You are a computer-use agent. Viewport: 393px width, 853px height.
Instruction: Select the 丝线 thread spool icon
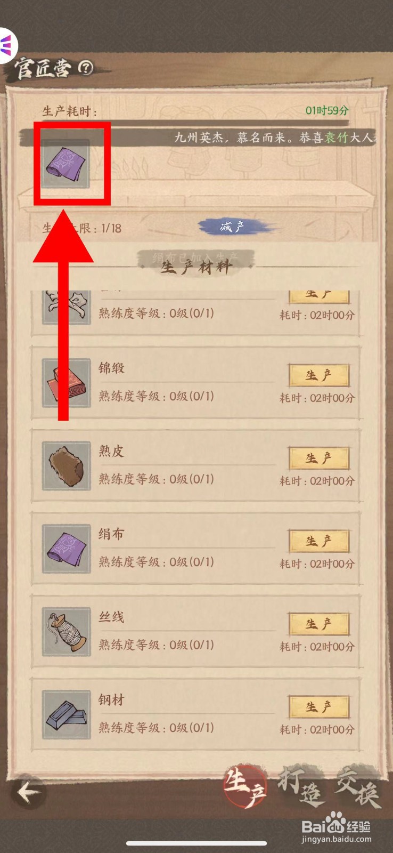67,632
